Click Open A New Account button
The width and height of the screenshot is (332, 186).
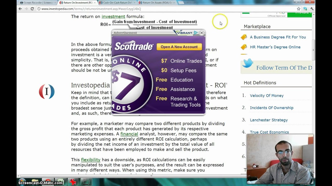tap(179, 47)
